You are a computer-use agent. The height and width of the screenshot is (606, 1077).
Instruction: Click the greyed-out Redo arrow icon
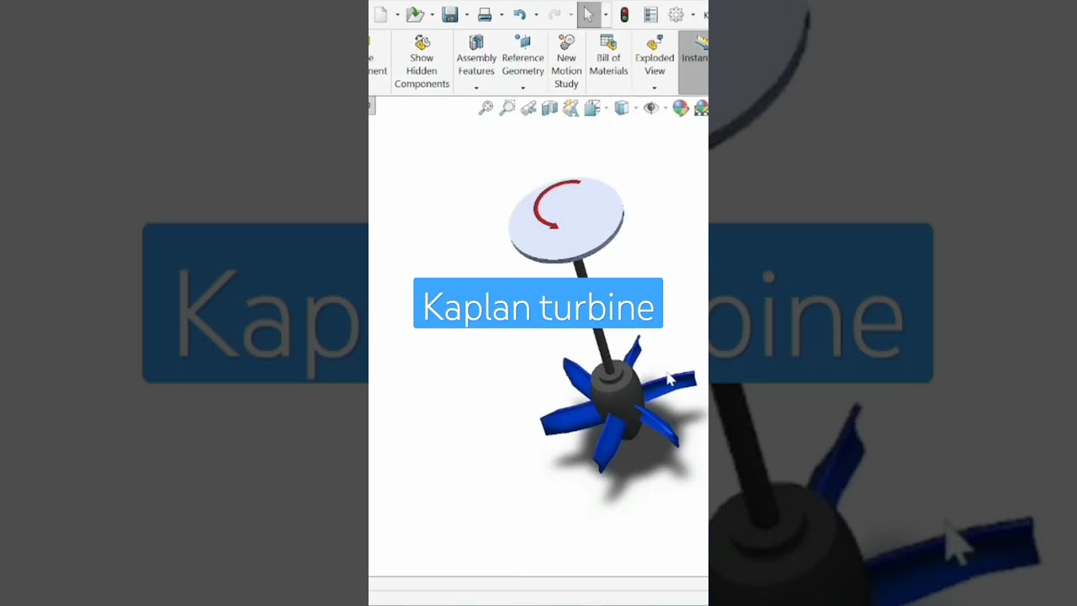point(554,14)
